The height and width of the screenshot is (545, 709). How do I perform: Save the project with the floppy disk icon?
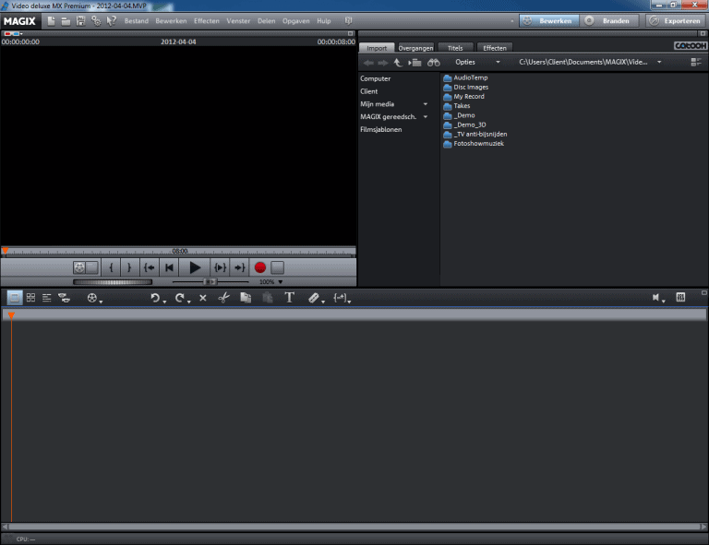coord(80,21)
